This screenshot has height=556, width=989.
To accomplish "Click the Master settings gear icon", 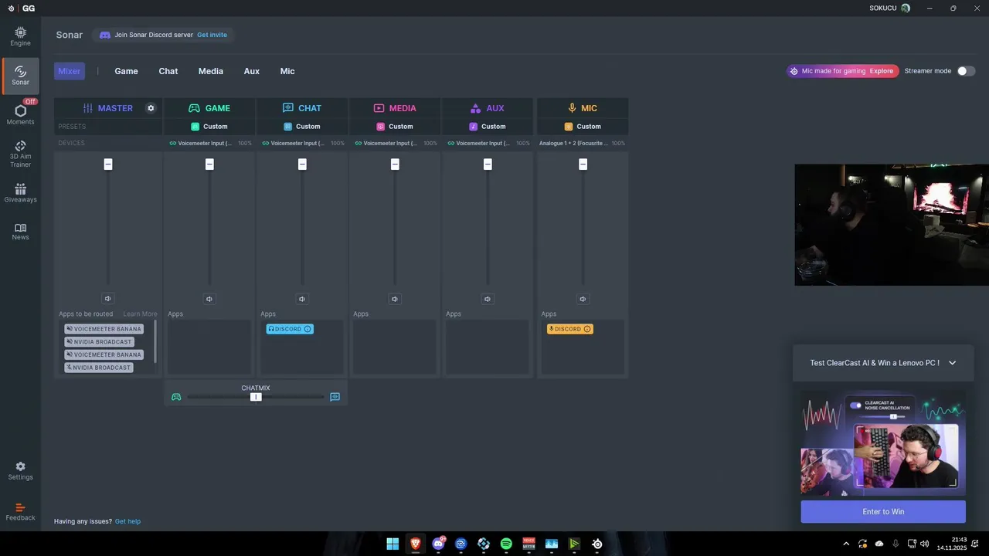I will pyautogui.click(x=151, y=108).
